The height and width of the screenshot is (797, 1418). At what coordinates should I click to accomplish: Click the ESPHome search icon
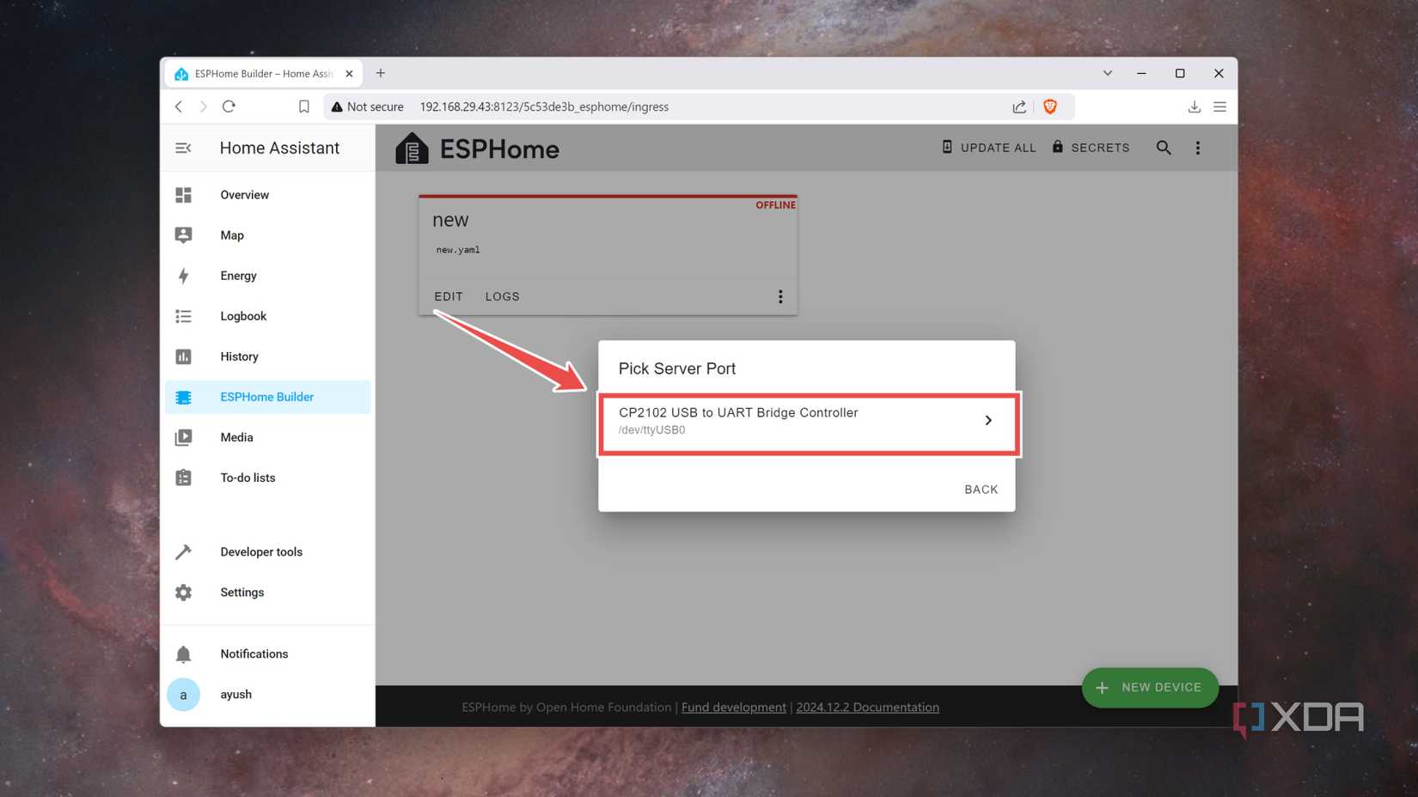coord(1164,147)
